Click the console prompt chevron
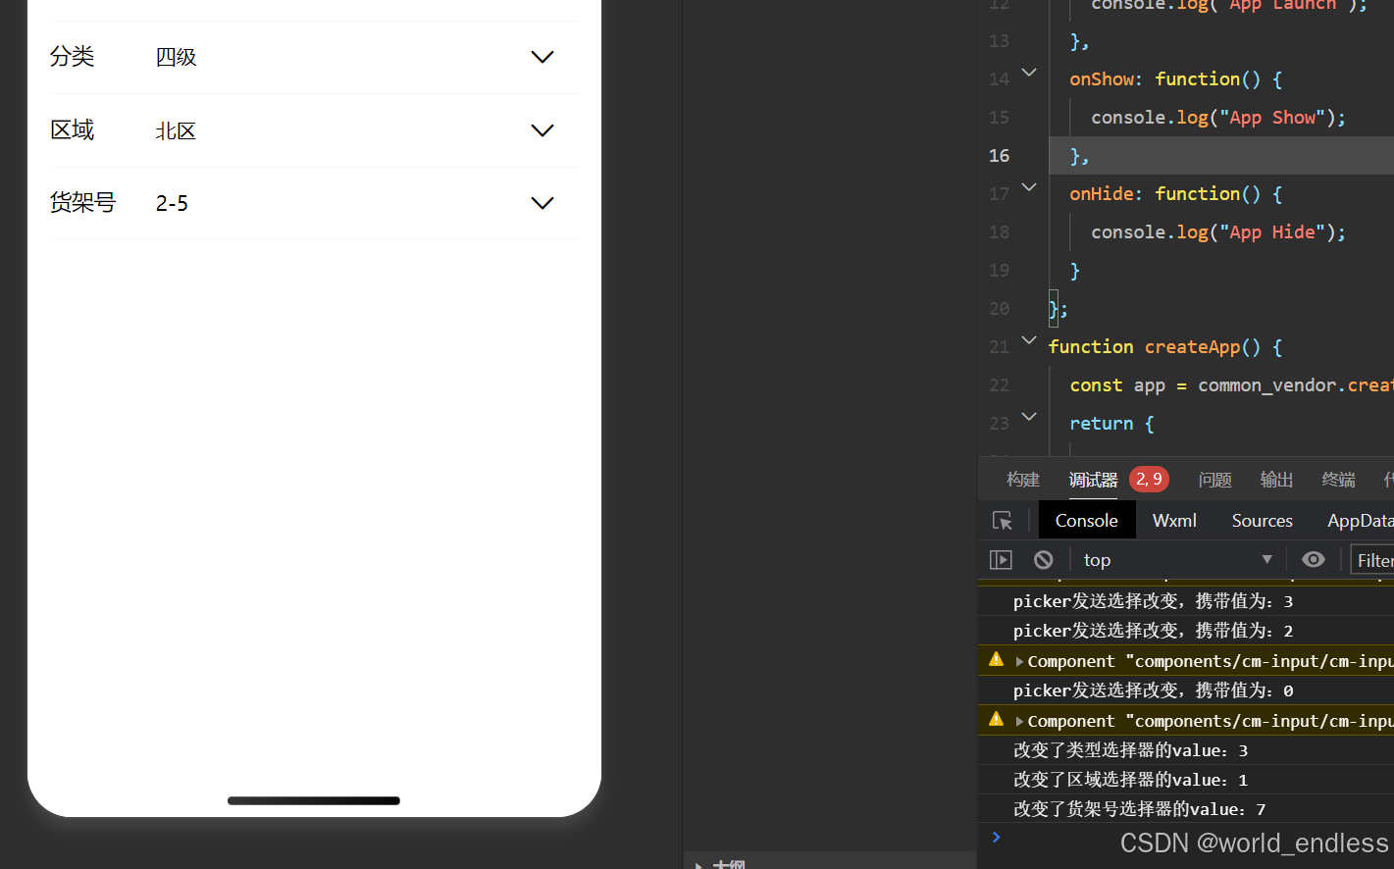1394x869 pixels. 996,837
